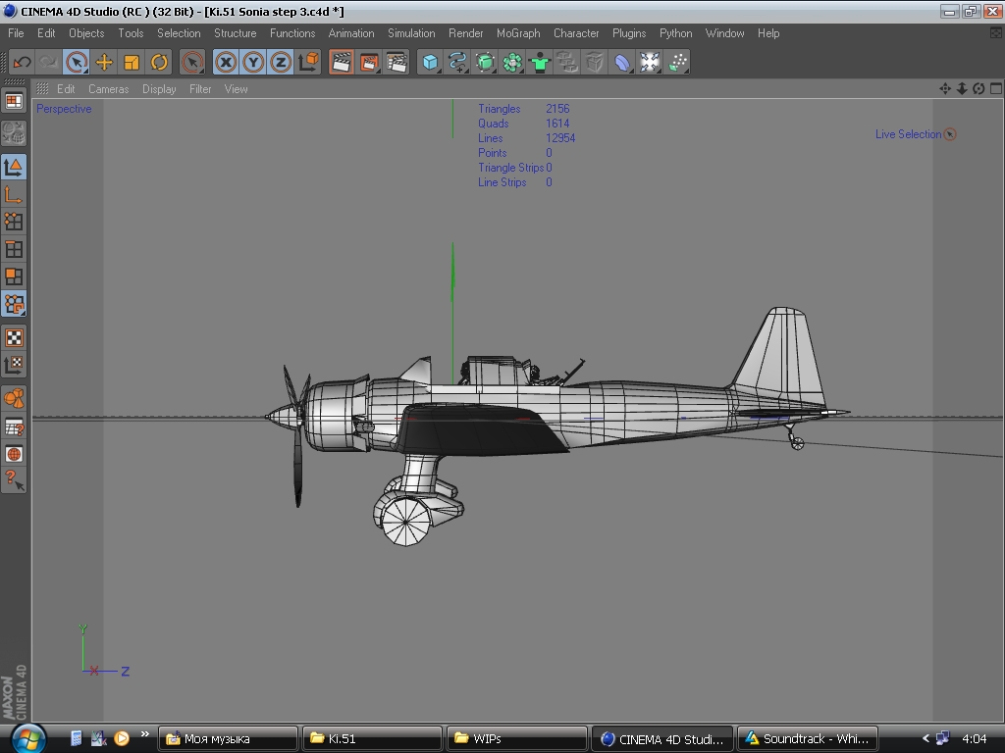Select the Scale tool

click(x=132, y=63)
